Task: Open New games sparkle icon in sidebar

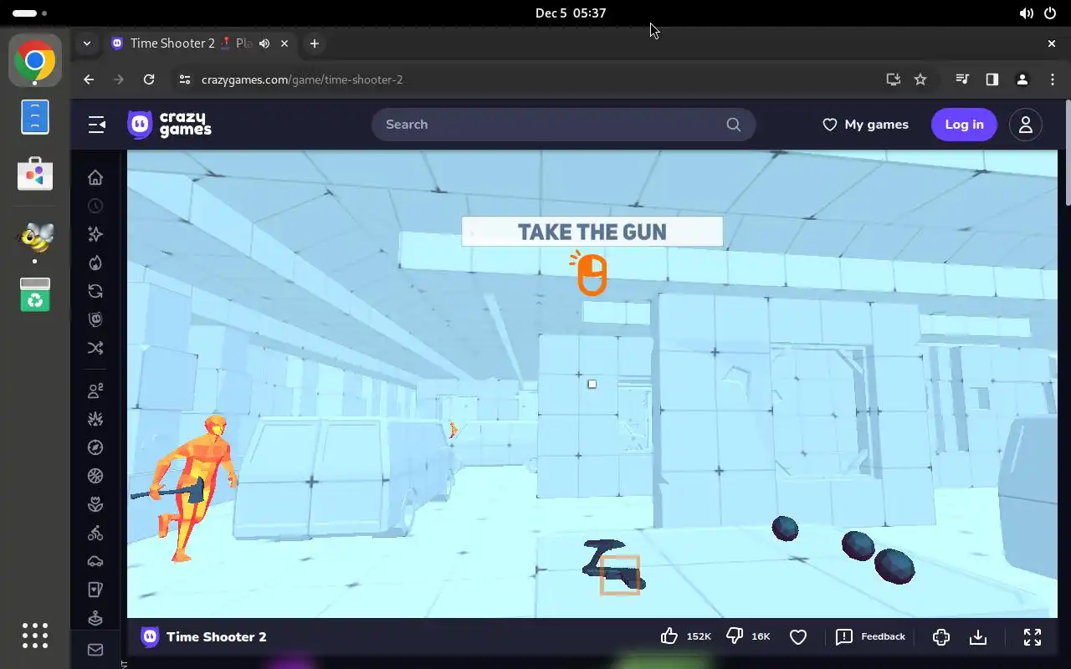Action: click(95, 234)
